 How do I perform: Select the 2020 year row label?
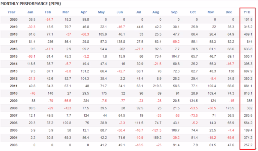(x=13, y=20)
